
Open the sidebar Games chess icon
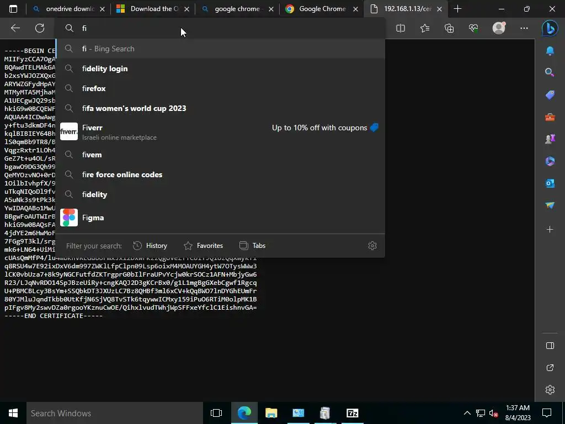(550, 139)
